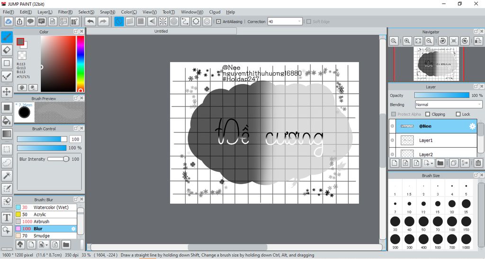Click the brush size value field 100

click(x=75, y=139)
